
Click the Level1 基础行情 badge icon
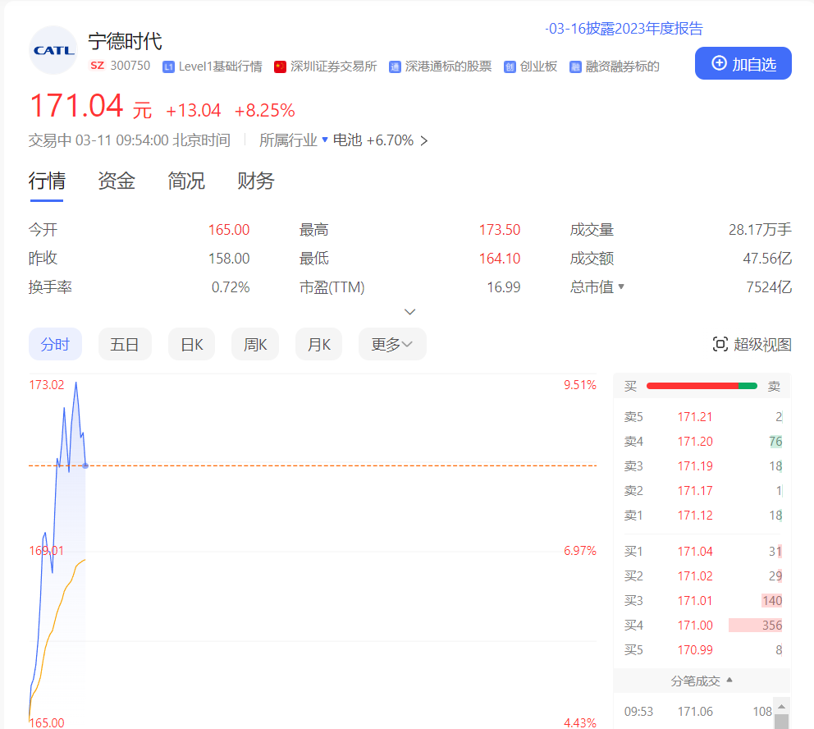pyautogui.click(x=168, y=66)
